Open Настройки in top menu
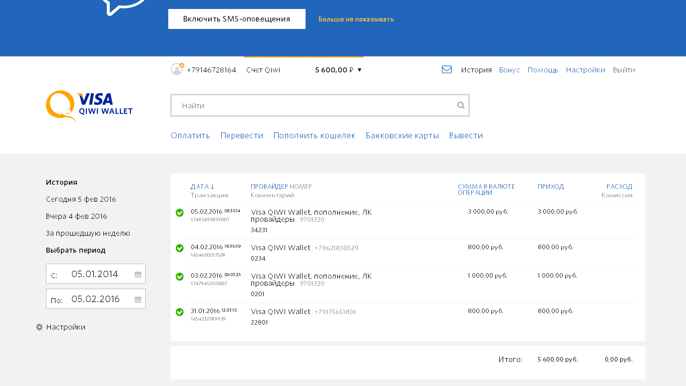The image size is (686, 386). (x=586, y=70)
